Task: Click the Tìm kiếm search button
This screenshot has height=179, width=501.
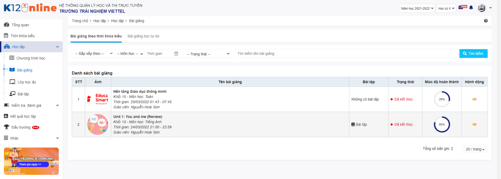Action: [473, 54]
